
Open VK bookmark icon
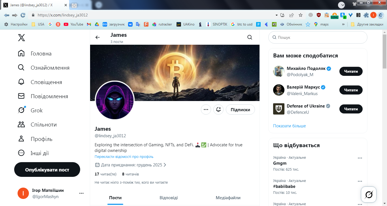coord(130,24)
